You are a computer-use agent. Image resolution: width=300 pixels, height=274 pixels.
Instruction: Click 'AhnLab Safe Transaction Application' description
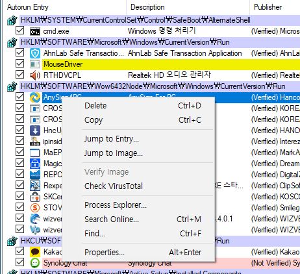pyautogui.click(x=185, y=53)
